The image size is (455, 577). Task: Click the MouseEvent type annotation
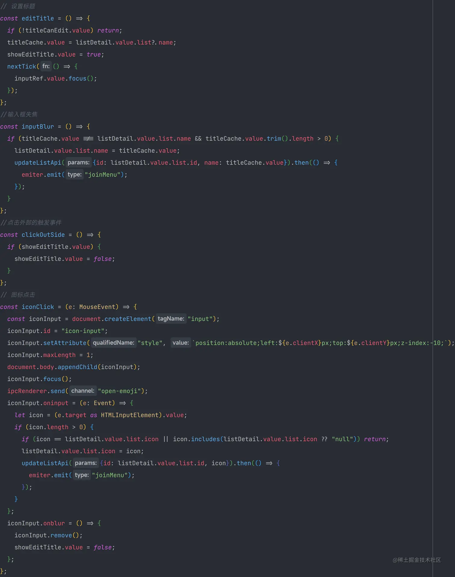[x=97, y=307]
